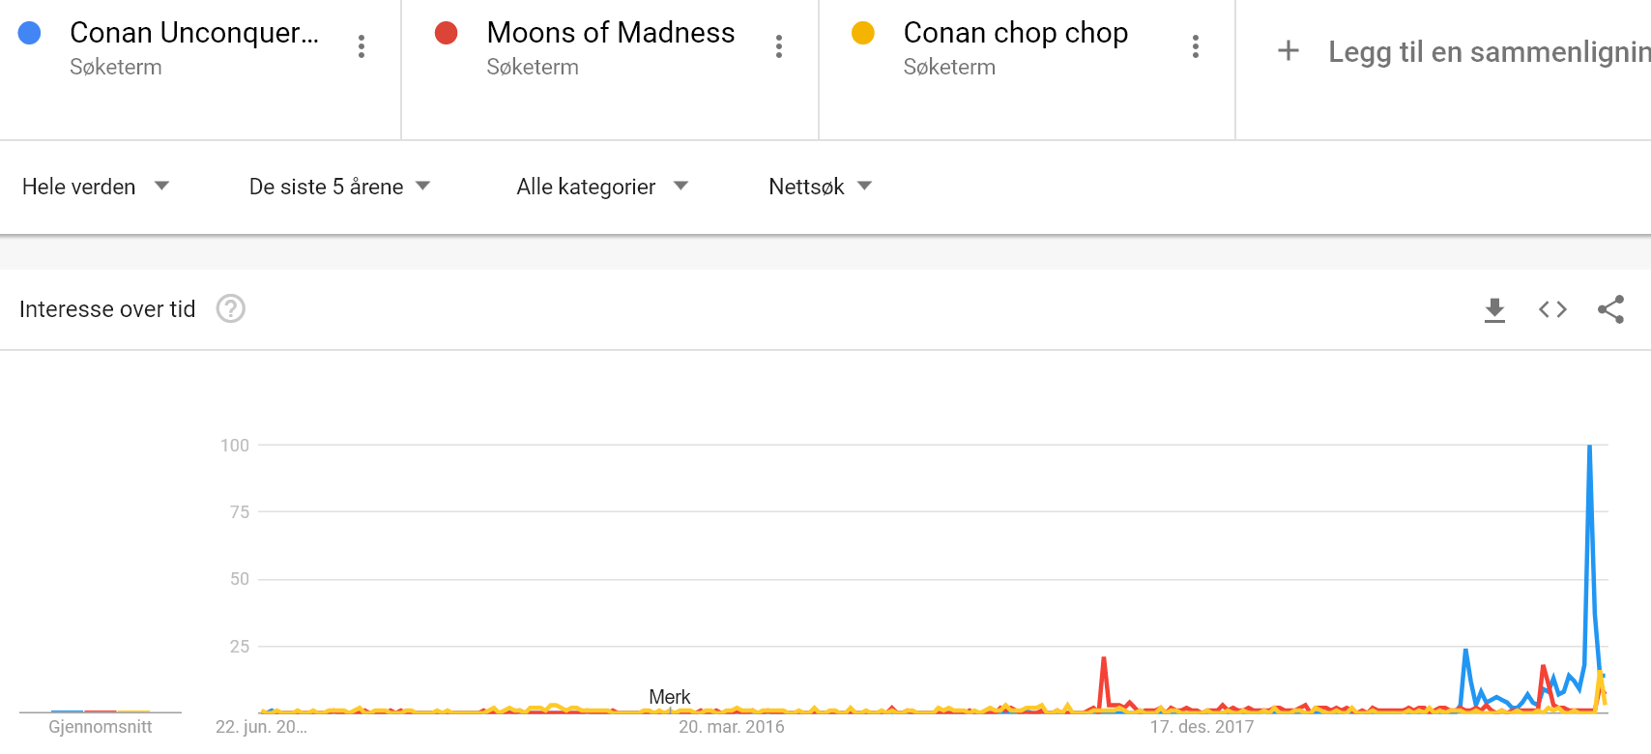Edit the Conan chop chop search term
Viewport: 1651px width, 754px height.
pyautogui.click(x=1016, y=33)
